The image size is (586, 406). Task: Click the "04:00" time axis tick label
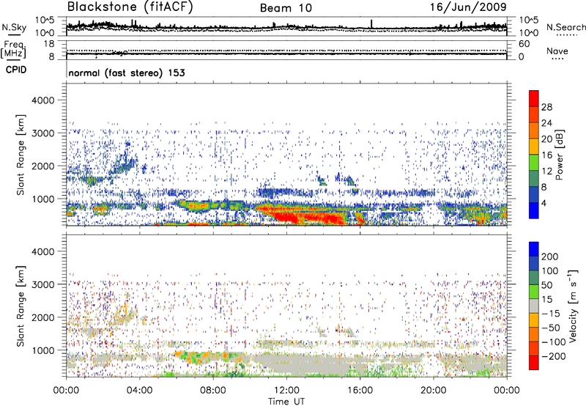(x=139, y=391)
